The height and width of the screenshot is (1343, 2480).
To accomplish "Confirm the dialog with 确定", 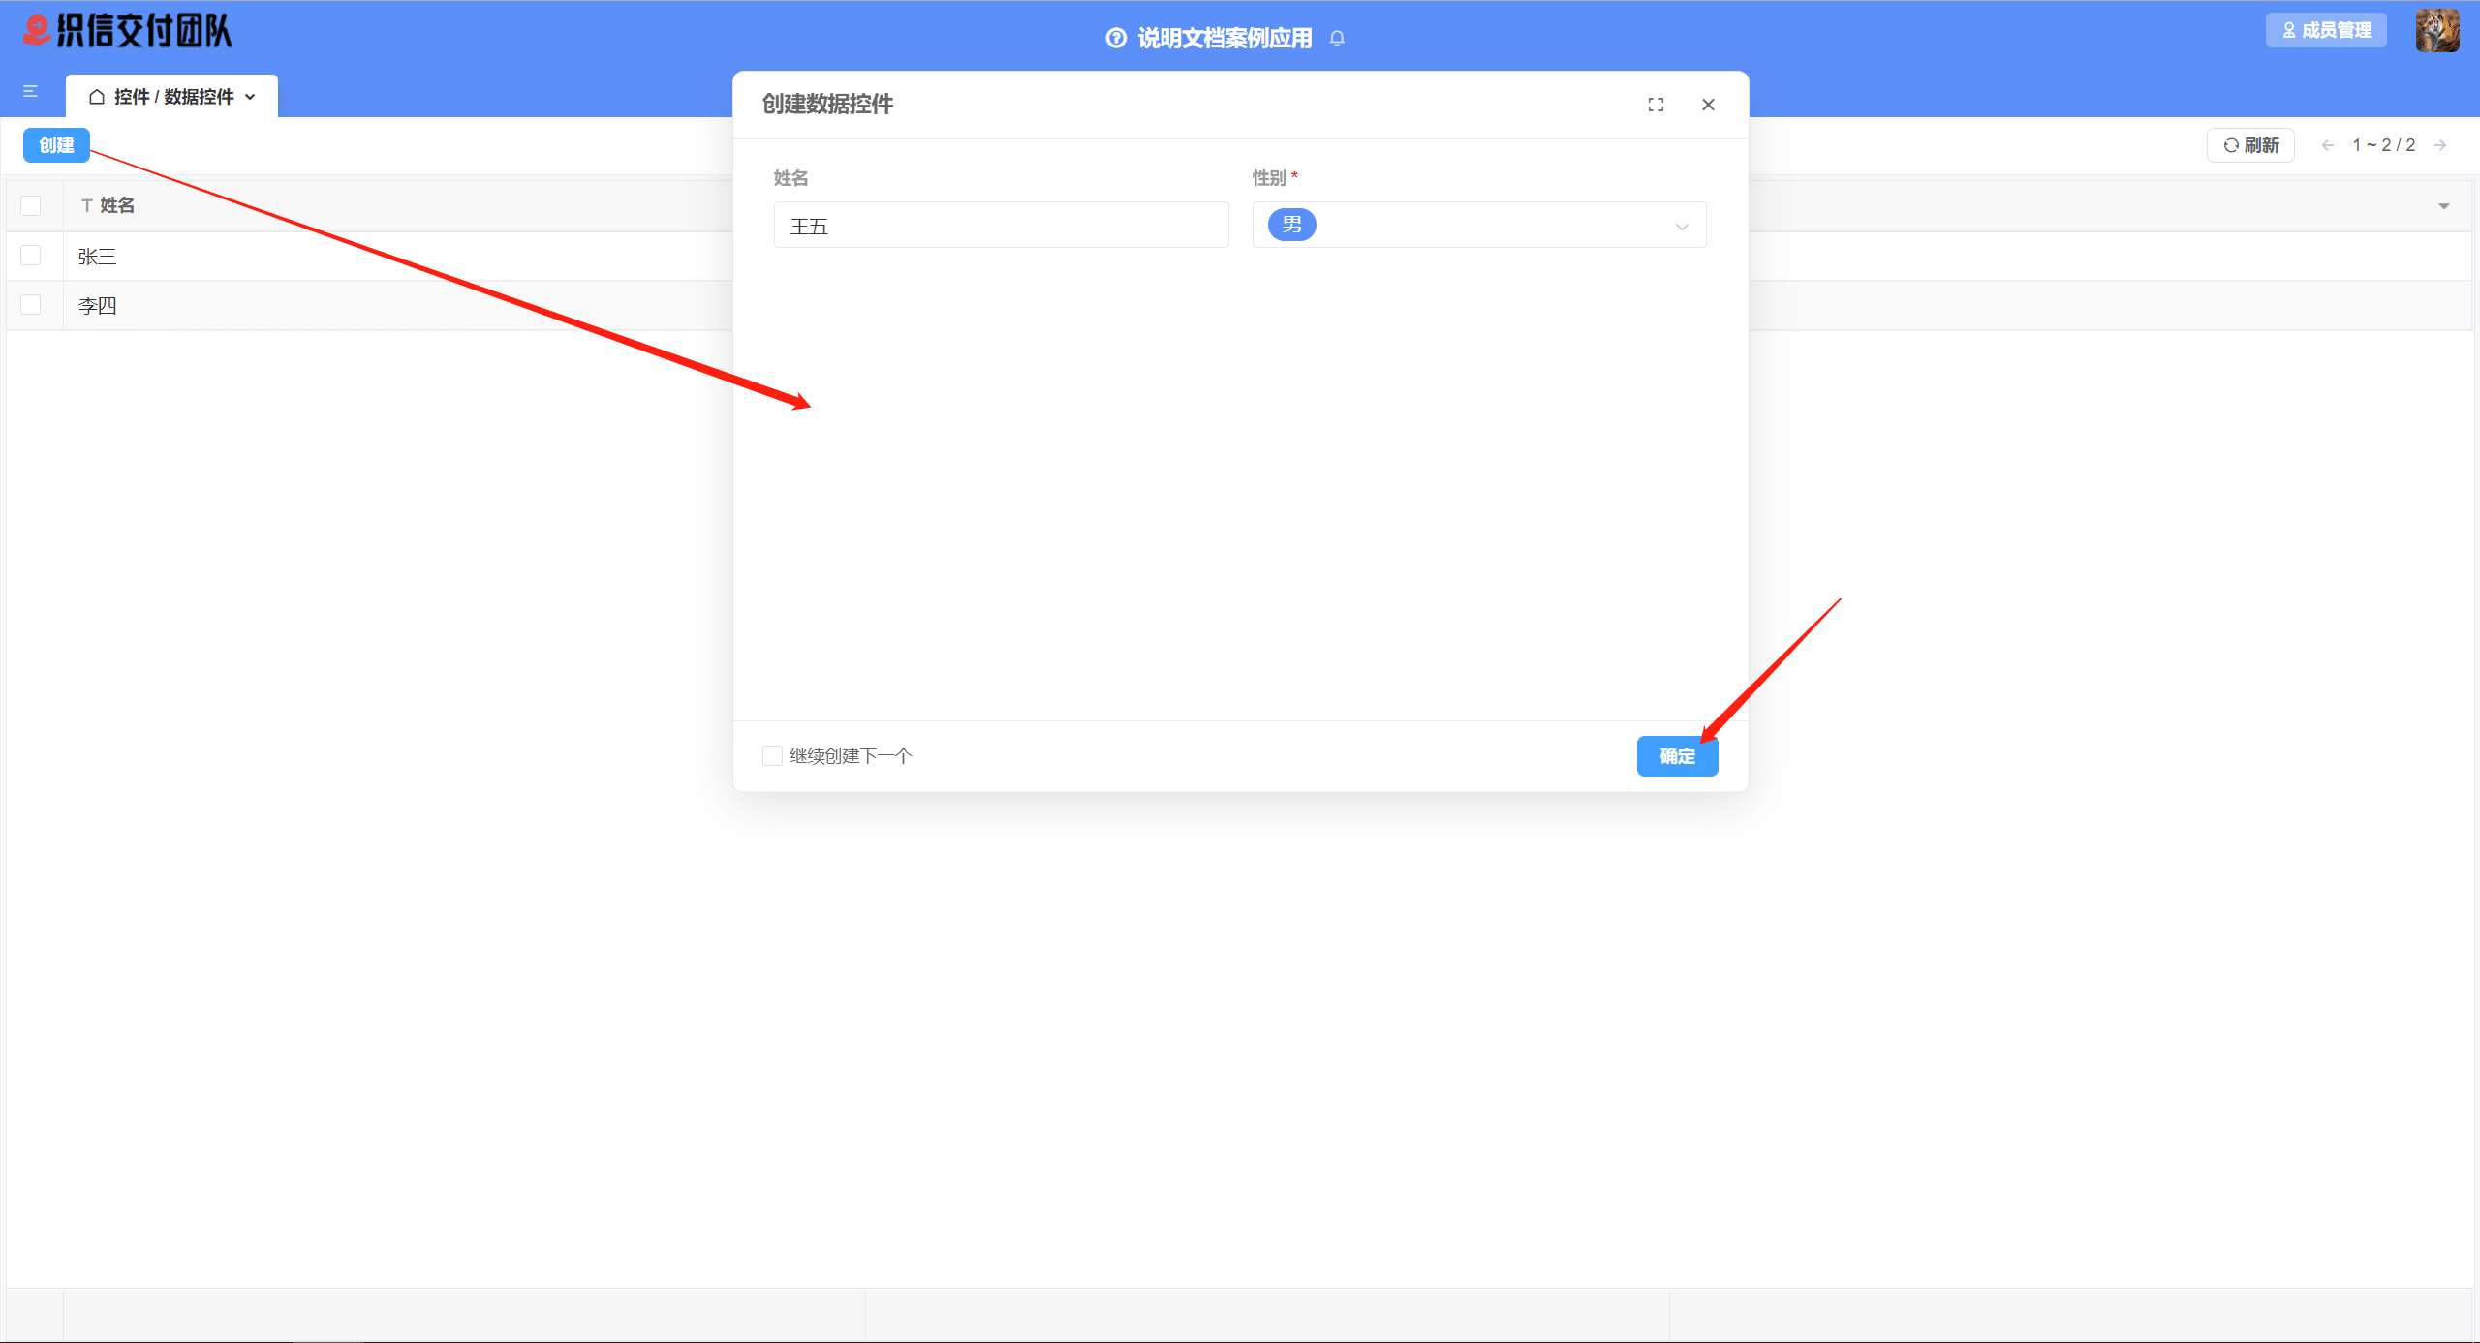I will (1676, 756).
